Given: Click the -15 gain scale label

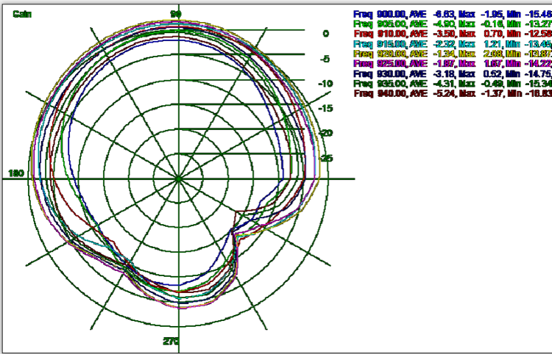Looking at the screenshot, I should (x=325, y=109).
